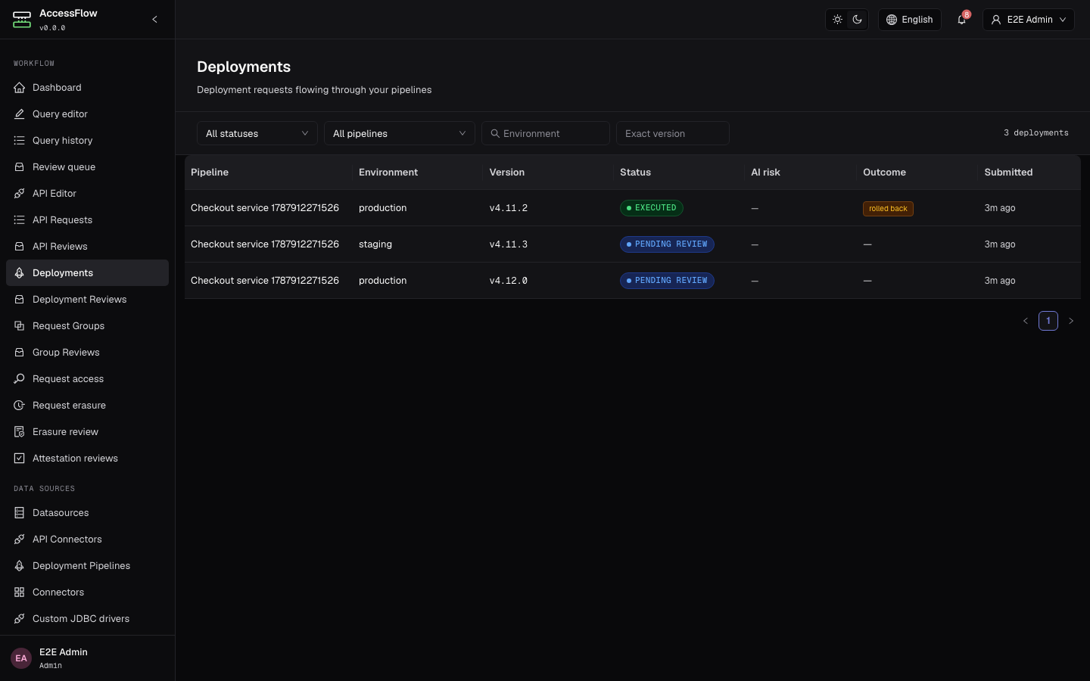1090x681 pixels.
Task: Click PENDING REVIEW badge for v4.11.3
Action: coord(667,244)
